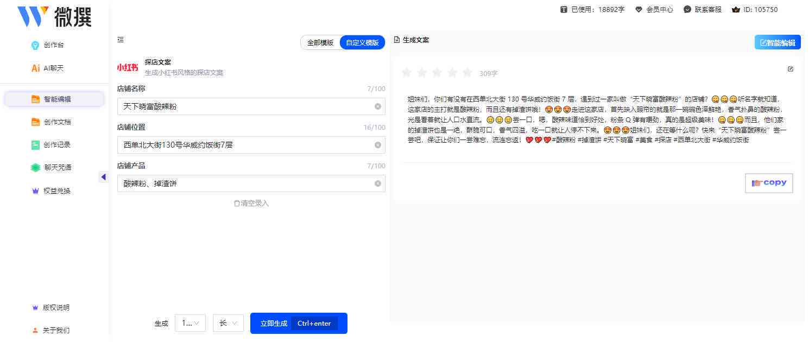Viewport: 809px width, 342px height.
Task: Click the 生成文案 panel heading
Action: coord(412,40)
